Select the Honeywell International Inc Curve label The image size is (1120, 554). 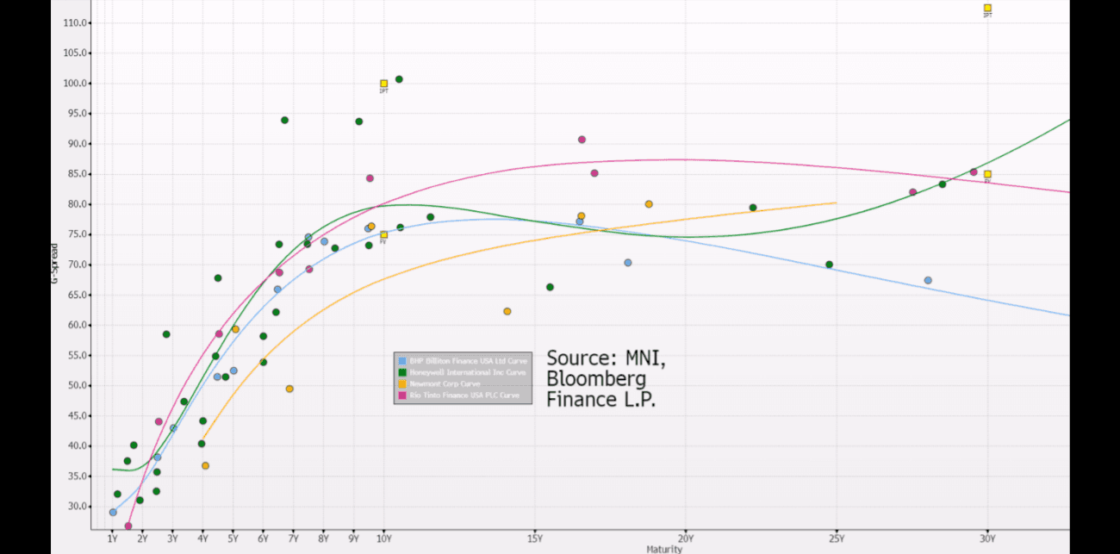468,372
